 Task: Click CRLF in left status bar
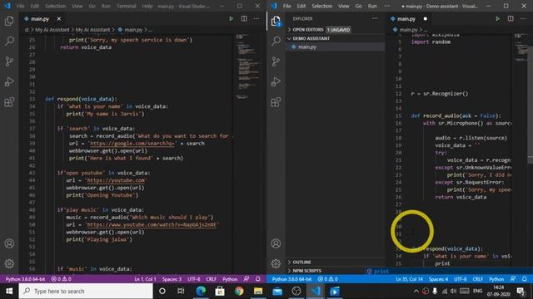point(211,279)
